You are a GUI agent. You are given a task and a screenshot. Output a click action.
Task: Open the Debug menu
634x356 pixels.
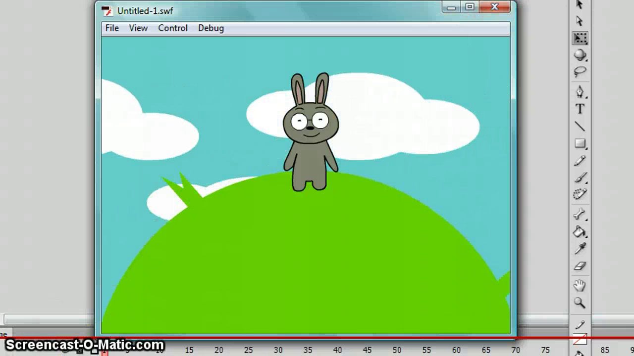[x=211, y=28]
